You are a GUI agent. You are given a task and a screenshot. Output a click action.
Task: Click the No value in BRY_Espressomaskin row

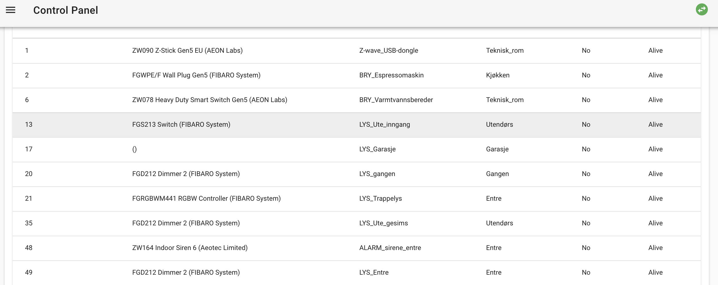(x=586, y=75)
